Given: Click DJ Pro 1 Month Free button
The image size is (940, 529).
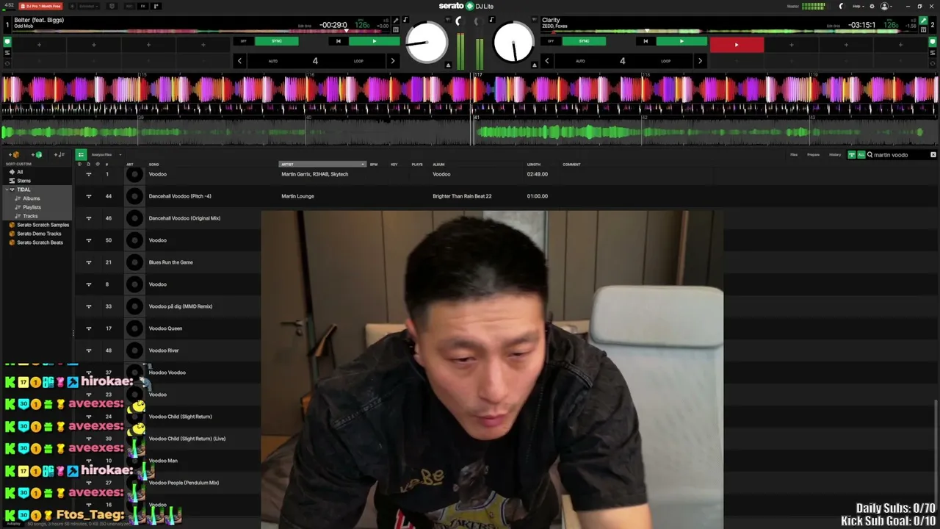Looking at the screenshot, I should 40,6.
